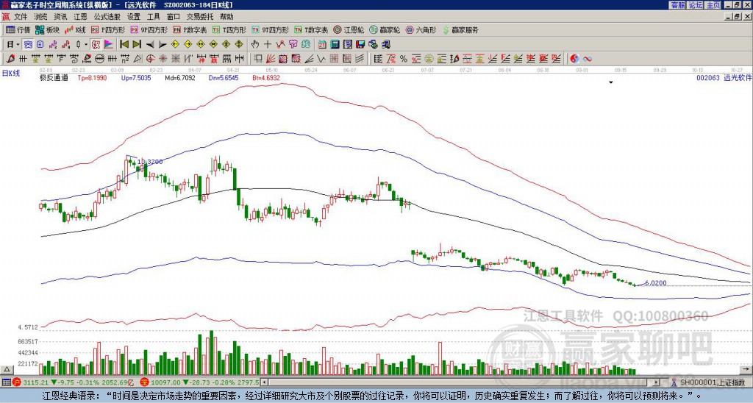Click the red-blue infinity loop icon
Viewport: 753px width, 403px height.
point(587,59)
